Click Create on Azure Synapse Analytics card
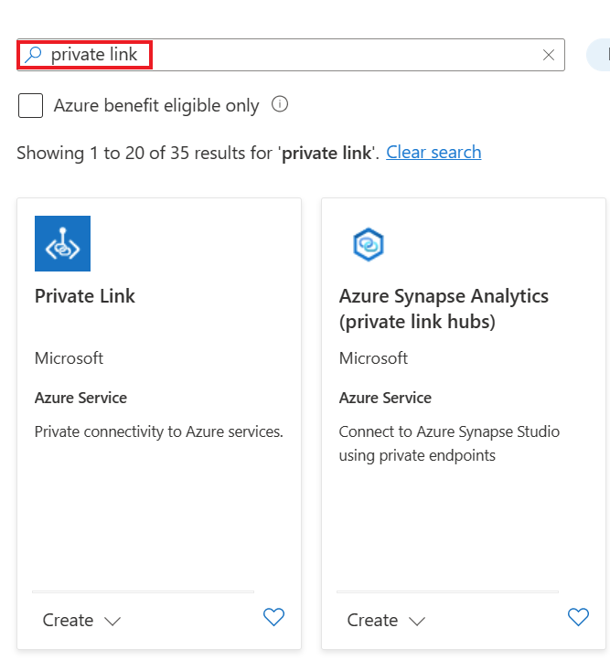Image resolution: width=610 pixels, height=660 pixels. [x=372, y=620]
